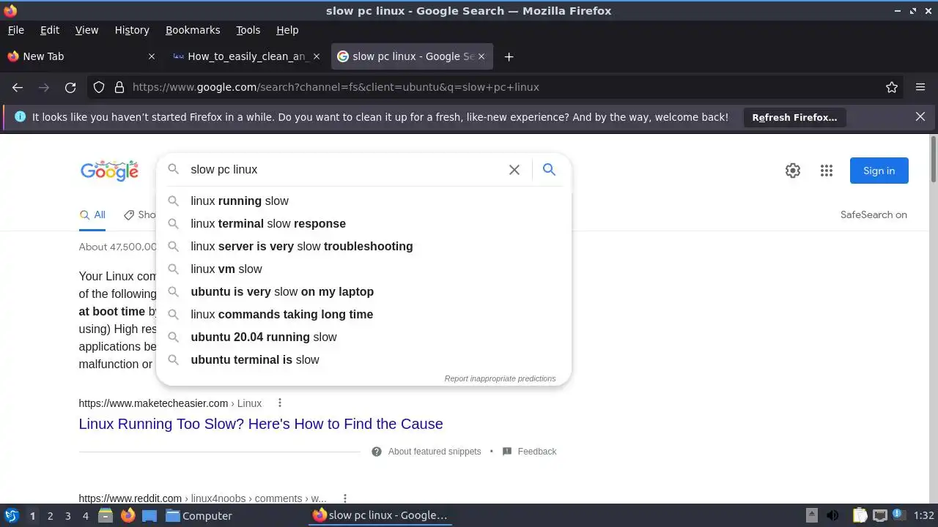Viewport: 938px width, 527px height.
Task: Open the View menu
Action: (x=86, y=30)
